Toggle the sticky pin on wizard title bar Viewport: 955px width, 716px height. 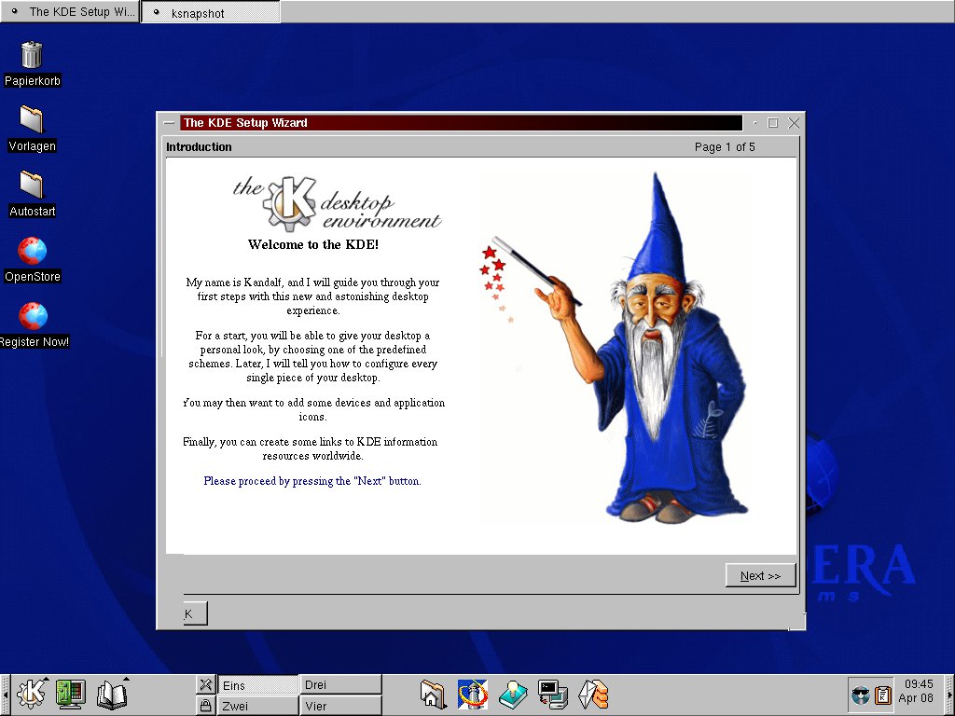pos(755,123)
